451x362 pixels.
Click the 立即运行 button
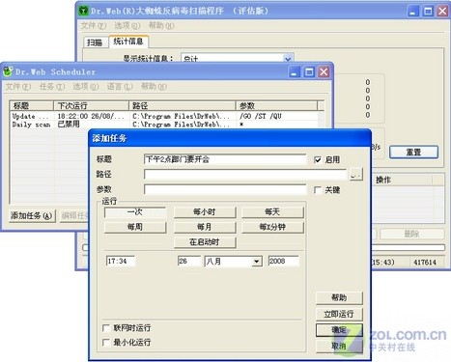pos(339,314)
